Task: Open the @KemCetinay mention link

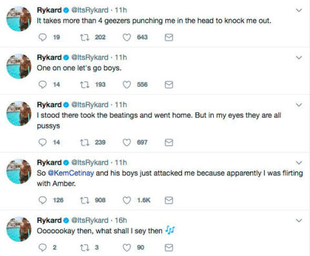Action: coord(71,173)
